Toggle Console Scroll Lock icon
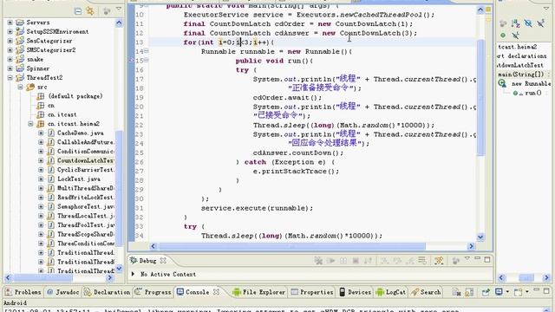The width and height of the screenshot is (555, 312). pyautogui.click(x=469, y=292)
